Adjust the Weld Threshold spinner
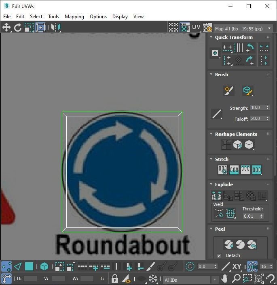The image size is (277, 285). (261, 216)
